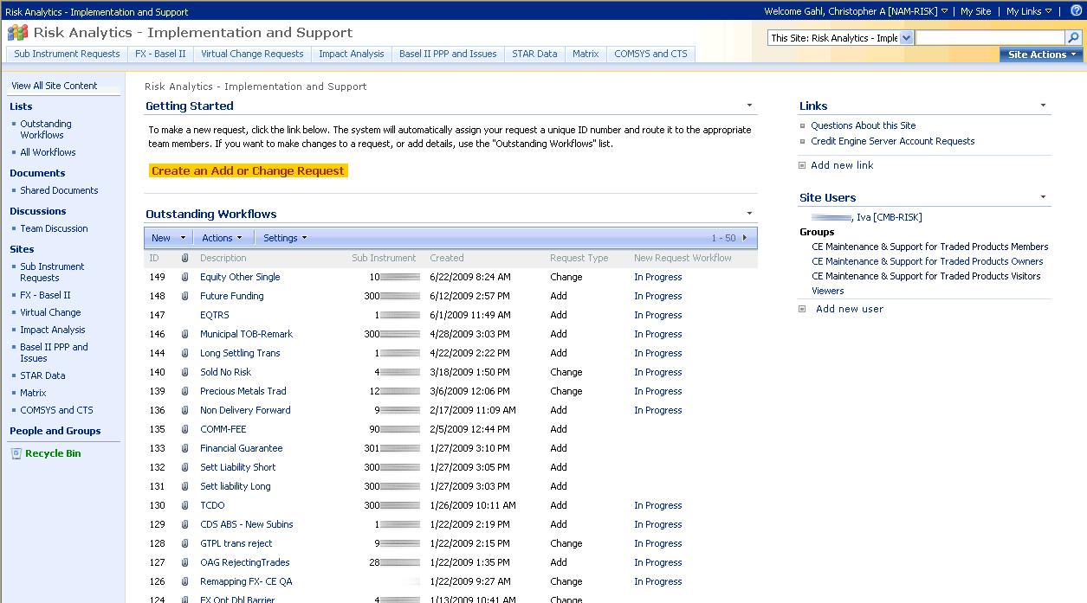Open the search scope dropdown

tap(906, 38)
